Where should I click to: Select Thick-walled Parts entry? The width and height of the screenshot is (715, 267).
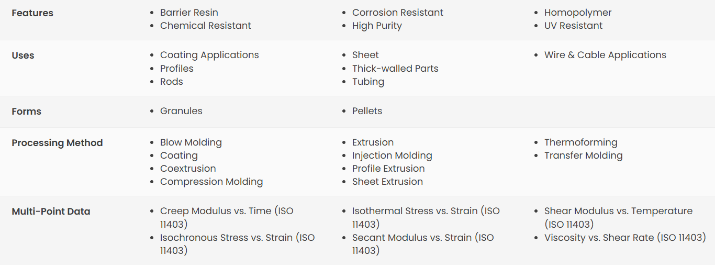[395, 69]
